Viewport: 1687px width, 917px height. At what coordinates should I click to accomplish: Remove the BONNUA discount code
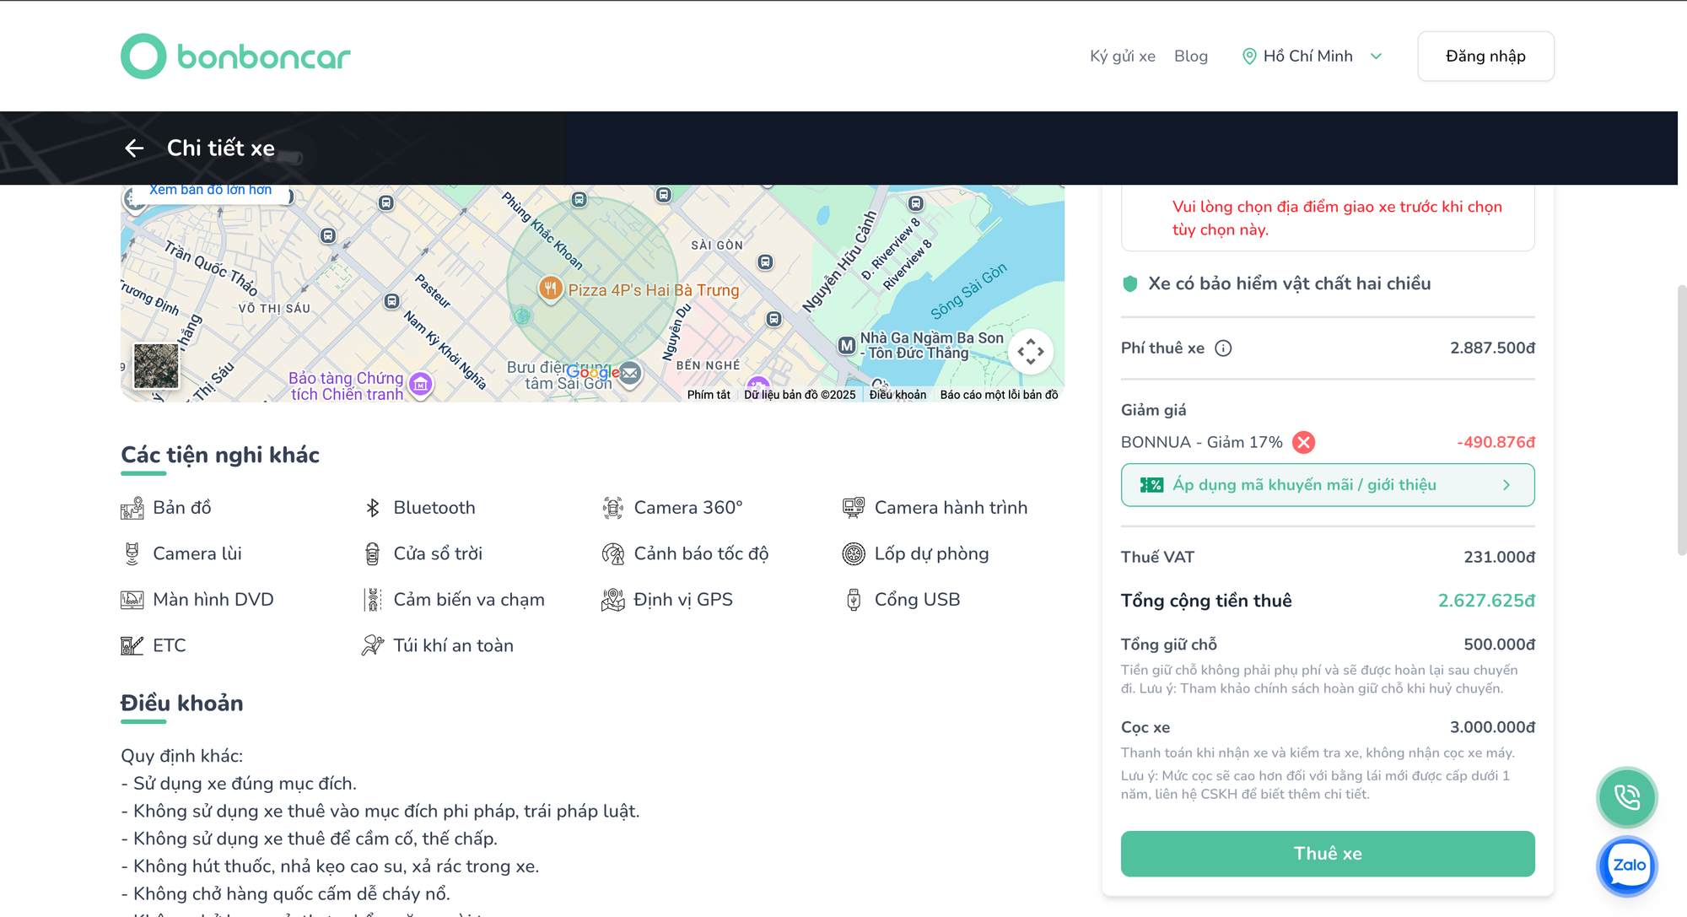tap(1303, 442)
